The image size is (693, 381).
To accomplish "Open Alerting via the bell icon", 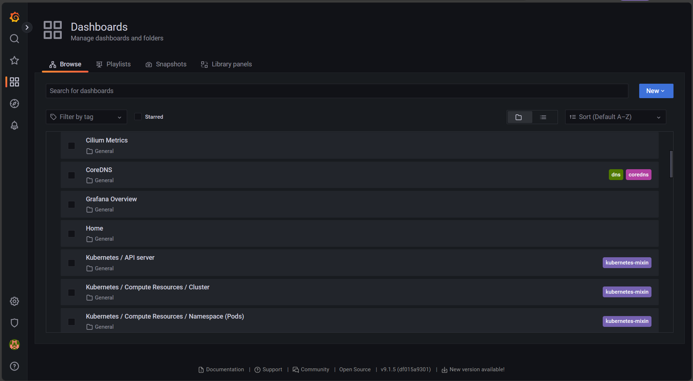I will click(14, 125).
